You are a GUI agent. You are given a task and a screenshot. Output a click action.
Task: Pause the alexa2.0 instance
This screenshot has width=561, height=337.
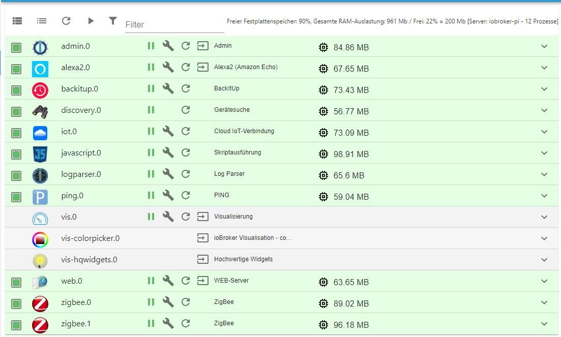(151, 67)
